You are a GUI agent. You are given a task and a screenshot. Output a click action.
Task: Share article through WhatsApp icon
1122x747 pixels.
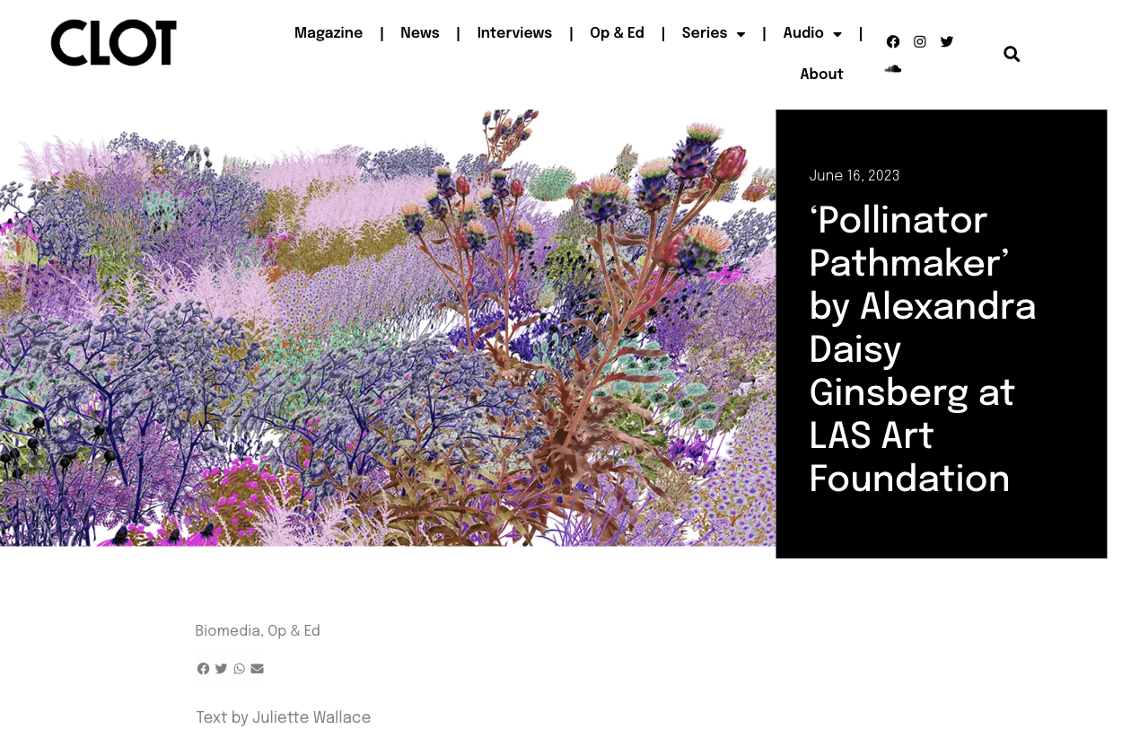click(x=239, y=669)
